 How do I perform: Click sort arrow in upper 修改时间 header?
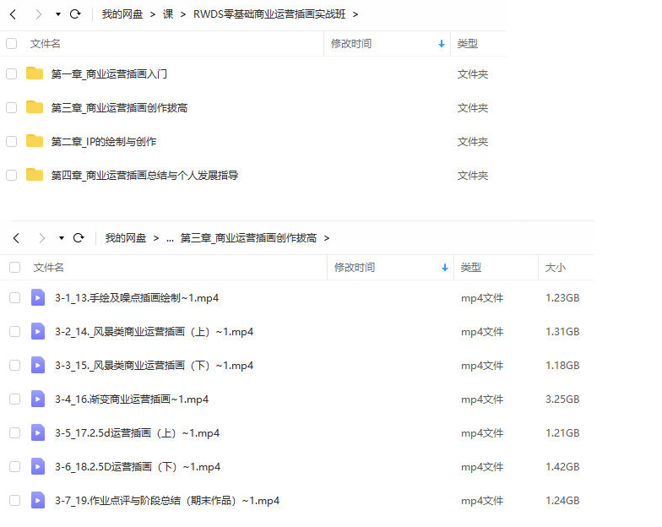pos(442,44)
